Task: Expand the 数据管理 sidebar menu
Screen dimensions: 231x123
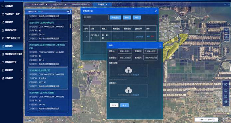Action: 12,70
